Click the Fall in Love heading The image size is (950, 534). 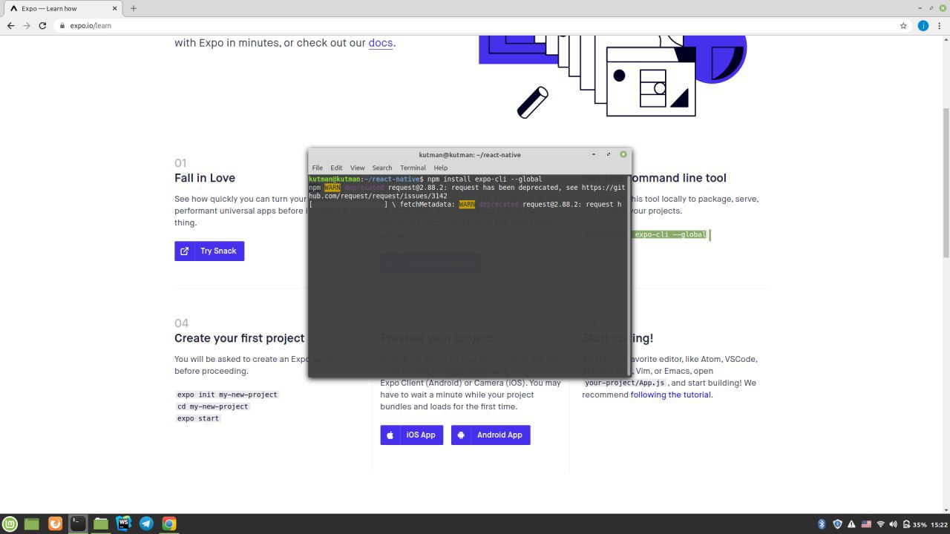coord(205,178)
